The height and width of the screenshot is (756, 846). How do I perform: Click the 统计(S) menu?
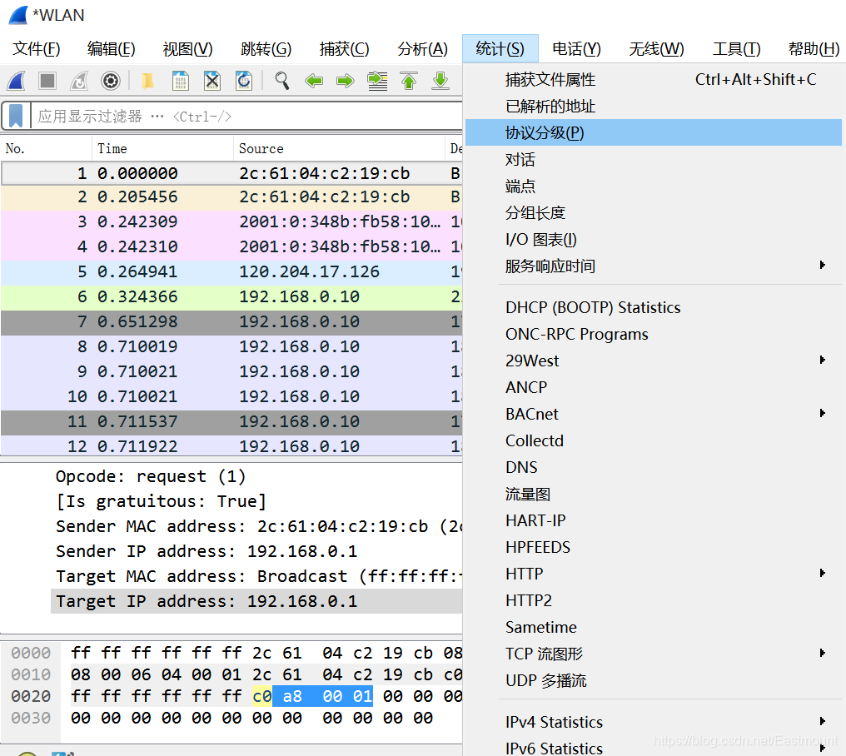click(x=500, y=49)
